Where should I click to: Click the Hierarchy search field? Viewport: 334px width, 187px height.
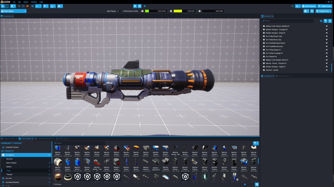click(x=288, y=21)
